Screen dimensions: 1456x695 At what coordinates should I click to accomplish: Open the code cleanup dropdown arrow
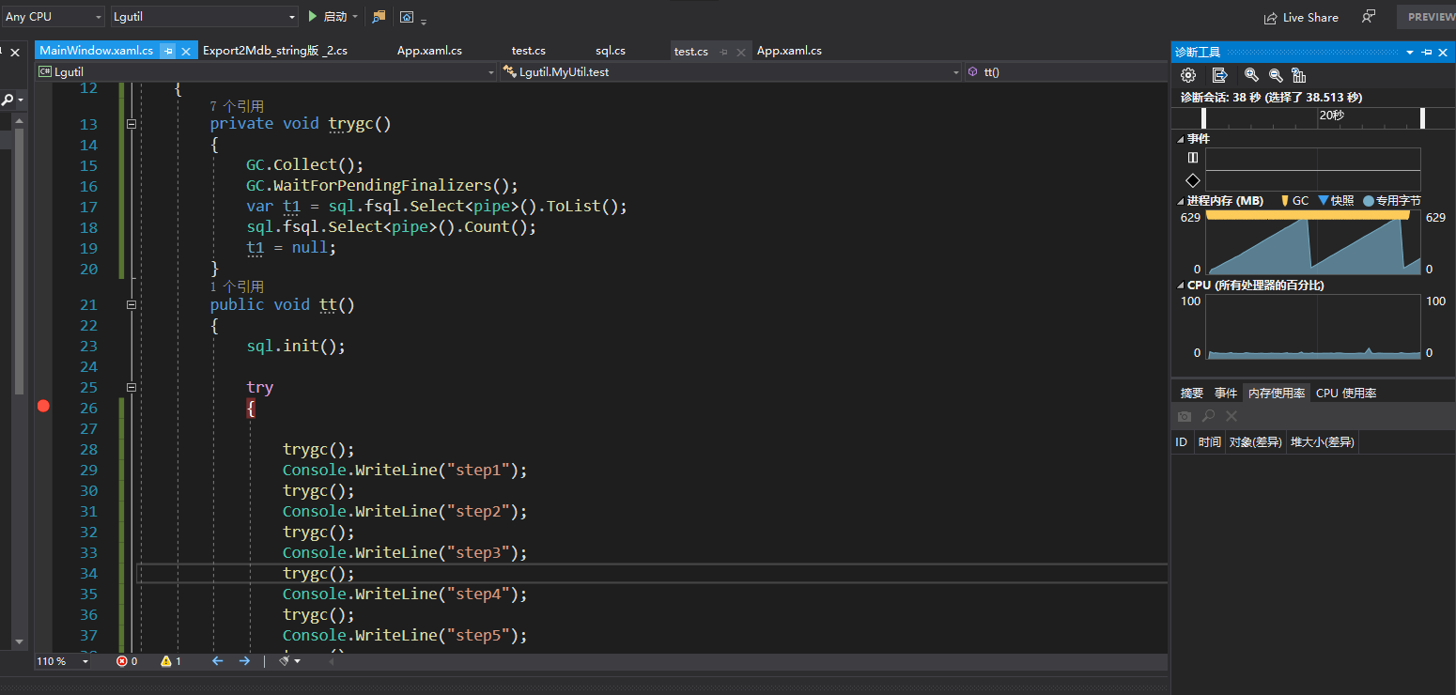click(x=298, y=661)
